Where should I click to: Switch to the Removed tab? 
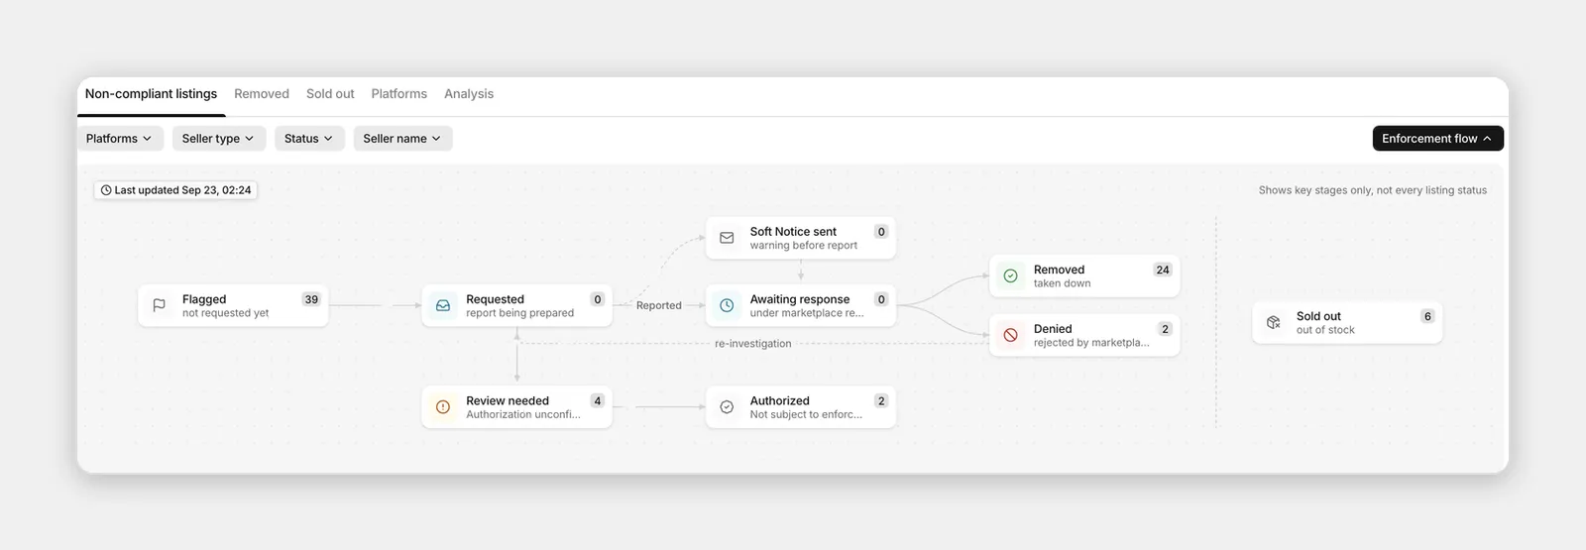click(262, 94)
